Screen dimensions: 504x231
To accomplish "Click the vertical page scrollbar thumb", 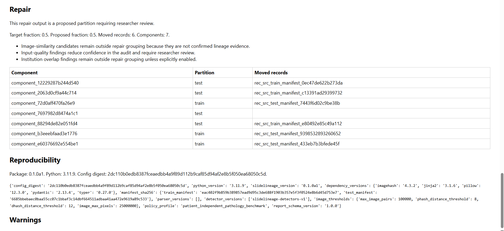I will (x=502, y=200).
